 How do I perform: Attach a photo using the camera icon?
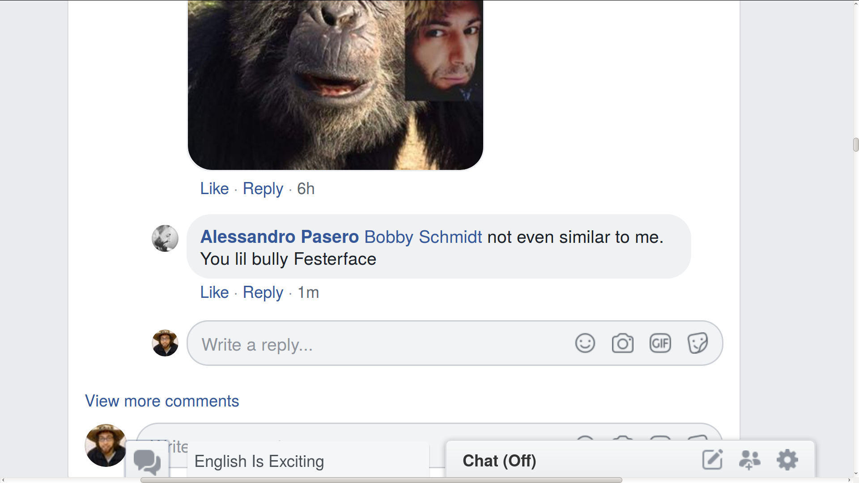tap(622, 343)
